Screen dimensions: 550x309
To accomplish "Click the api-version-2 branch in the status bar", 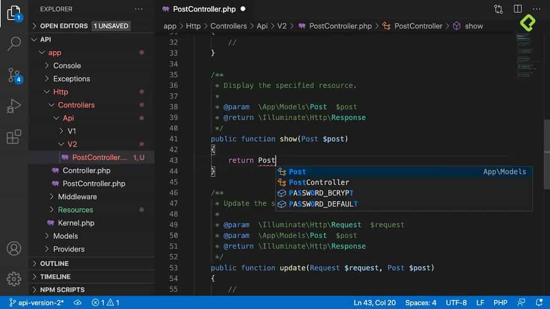I will [x=35, y=302].
